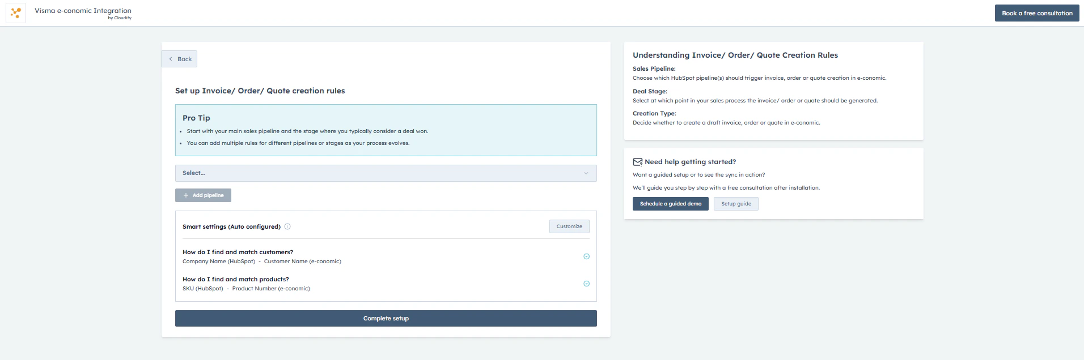Click the 'Sales Pipeline:' label
1084x360 pixels.
point(654,68)
